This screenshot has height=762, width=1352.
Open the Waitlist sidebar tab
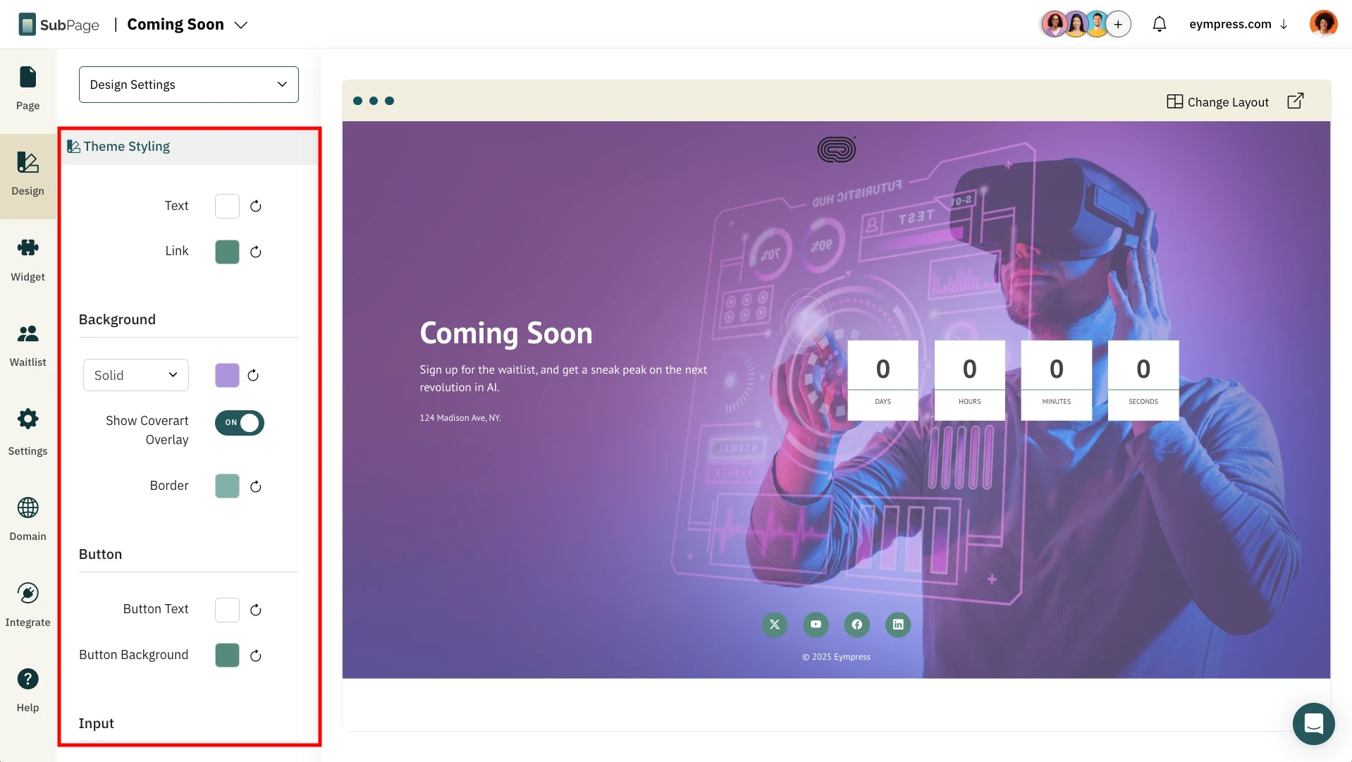(x=27, y=345)
